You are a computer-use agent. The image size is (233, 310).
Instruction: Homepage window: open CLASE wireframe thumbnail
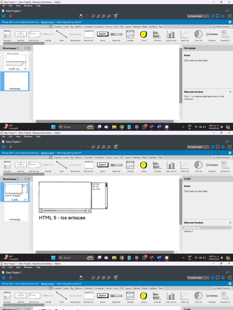[16, 61]
